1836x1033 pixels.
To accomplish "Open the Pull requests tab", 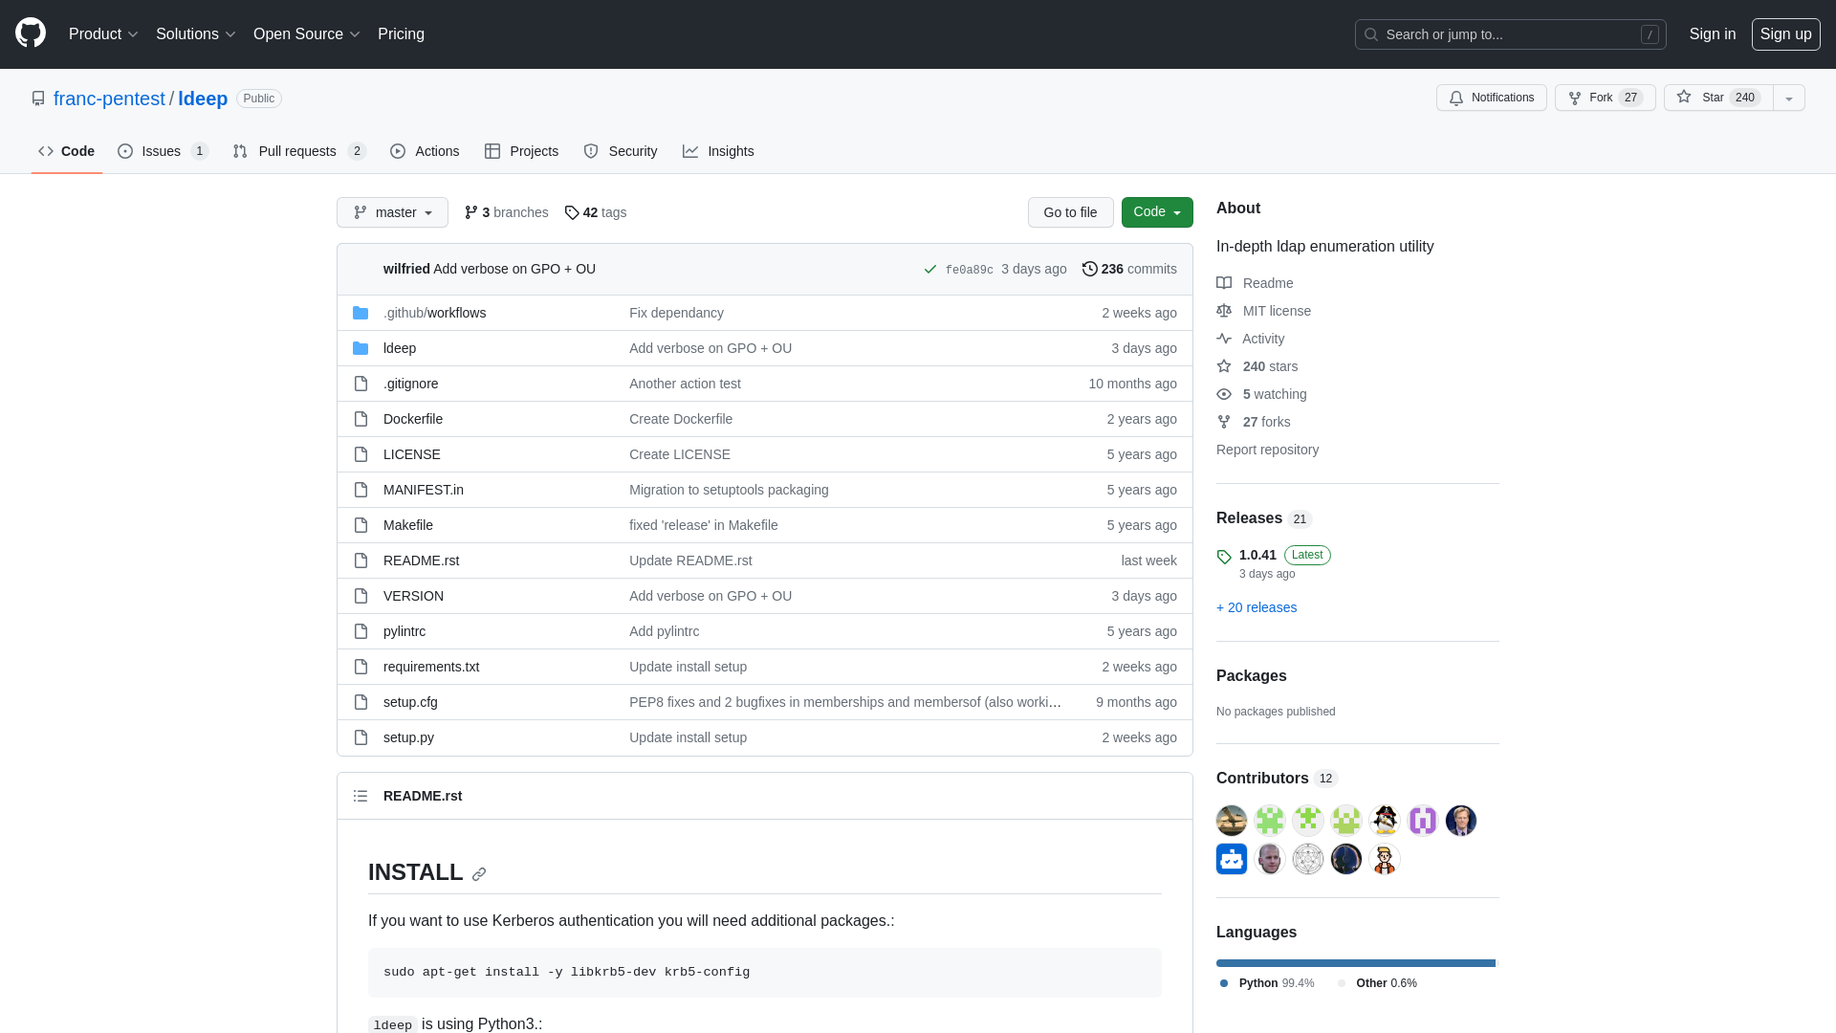I will point(299,151).
